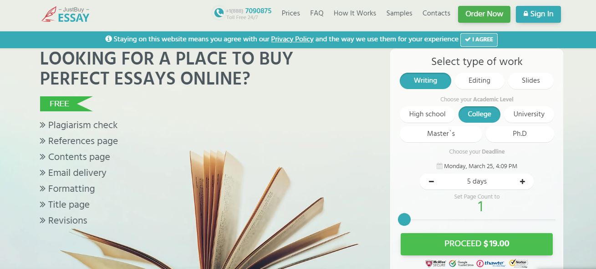Decrease deadline with the minus button
Screen dimensions: 596x269
431,181
